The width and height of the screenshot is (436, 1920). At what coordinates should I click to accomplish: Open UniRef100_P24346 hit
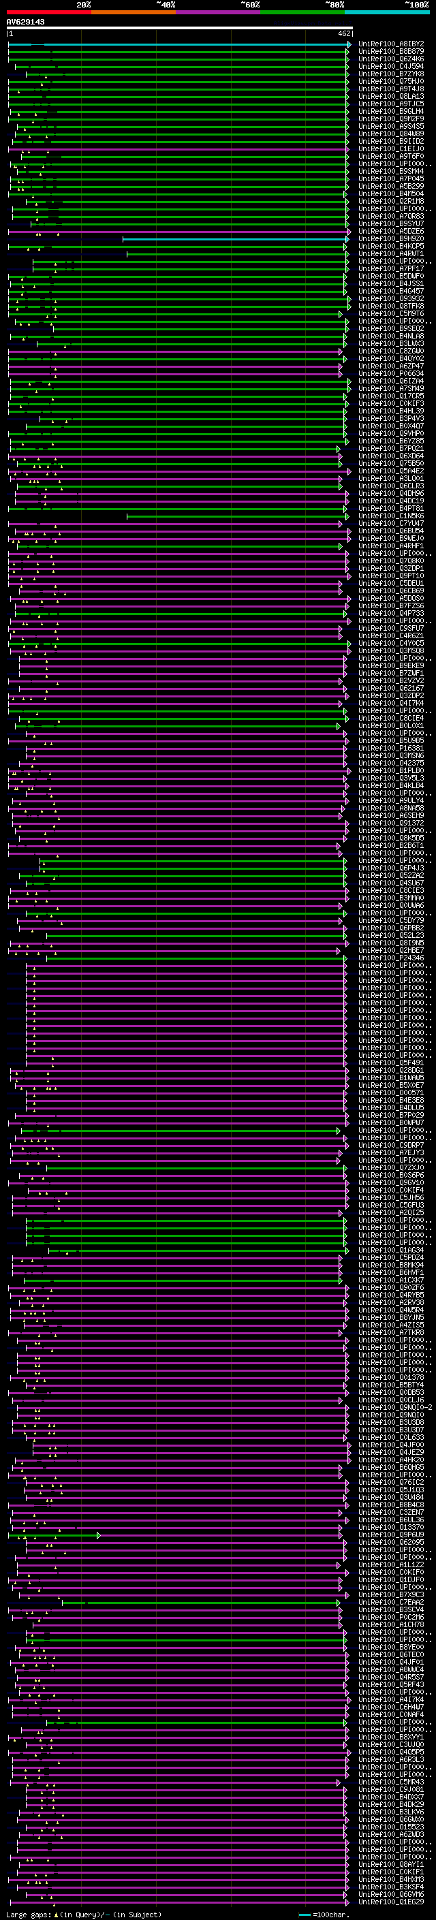coord(391,958)
